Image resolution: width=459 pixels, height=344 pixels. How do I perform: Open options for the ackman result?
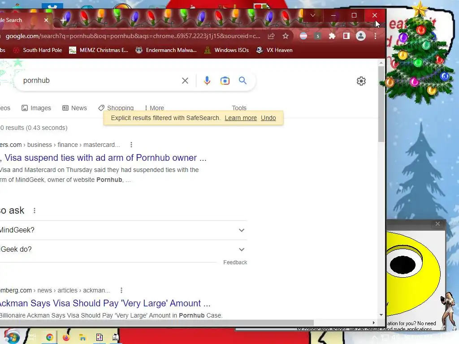click(x=121, y=290)
